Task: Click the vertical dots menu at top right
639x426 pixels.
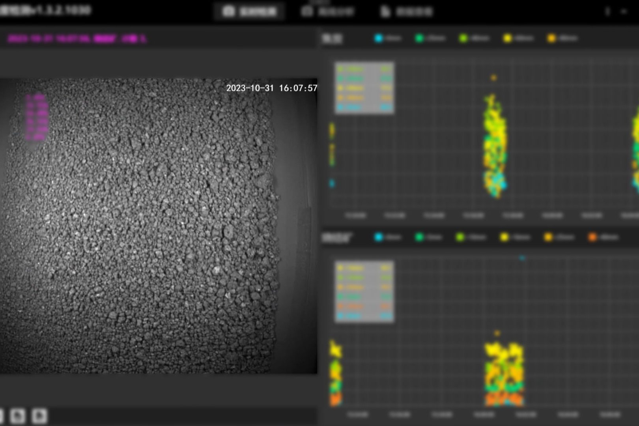Action: pyautogui.click(x=607, y=12)
